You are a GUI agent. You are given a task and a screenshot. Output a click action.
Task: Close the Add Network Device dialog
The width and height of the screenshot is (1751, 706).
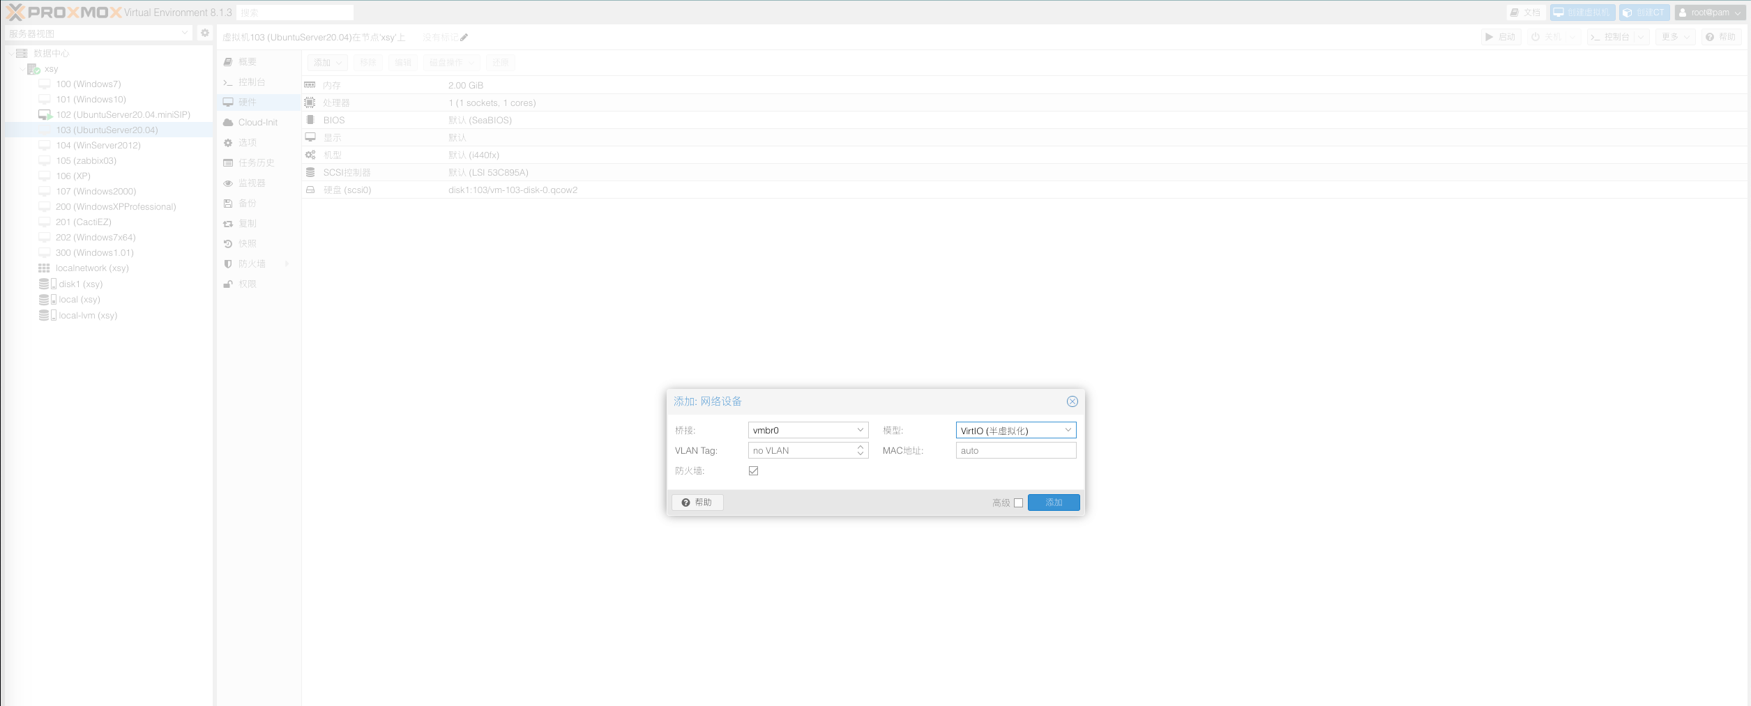tap(1072, 401)
